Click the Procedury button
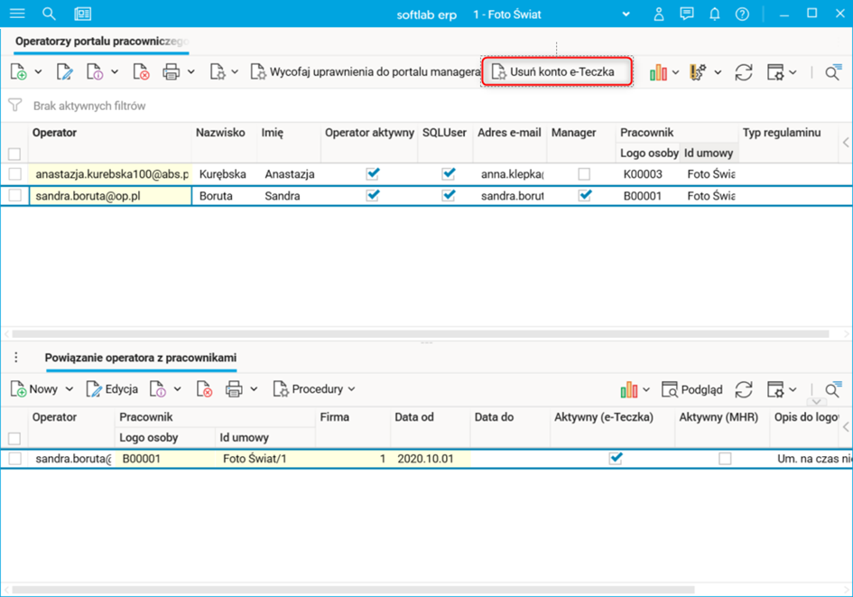Screen dimensions: 853x597 click(309, 389)
